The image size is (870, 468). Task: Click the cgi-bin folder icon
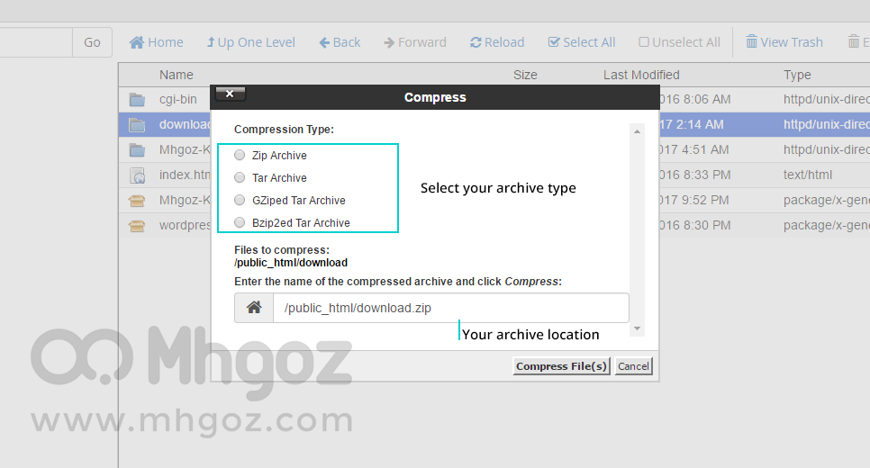point(137,100)
